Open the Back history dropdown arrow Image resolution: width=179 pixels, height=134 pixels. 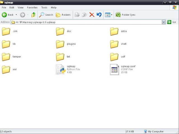(16, 15)
